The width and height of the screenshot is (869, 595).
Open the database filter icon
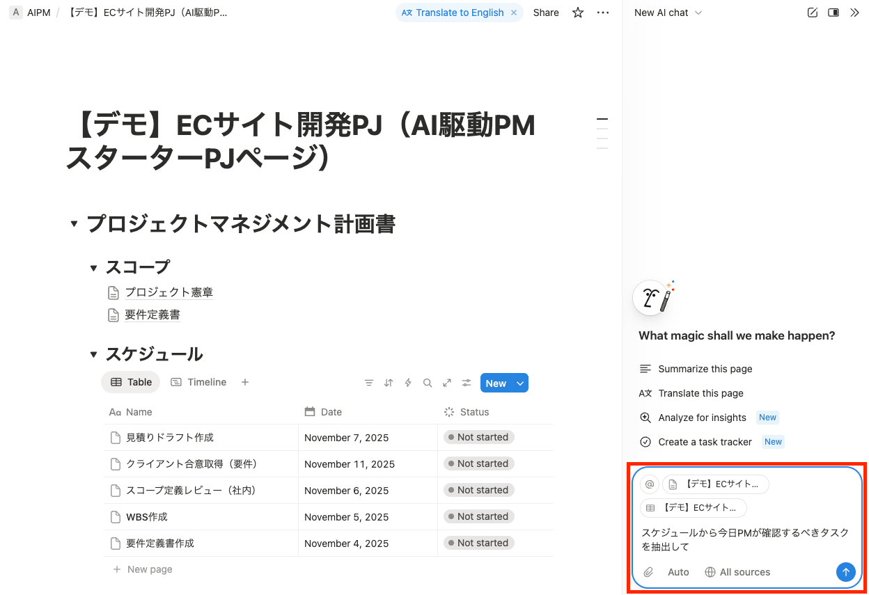pos(369,383)
